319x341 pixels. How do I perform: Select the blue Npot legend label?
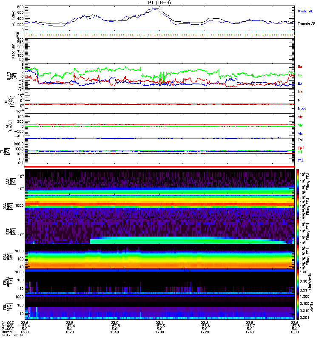[x=302, y=109]
